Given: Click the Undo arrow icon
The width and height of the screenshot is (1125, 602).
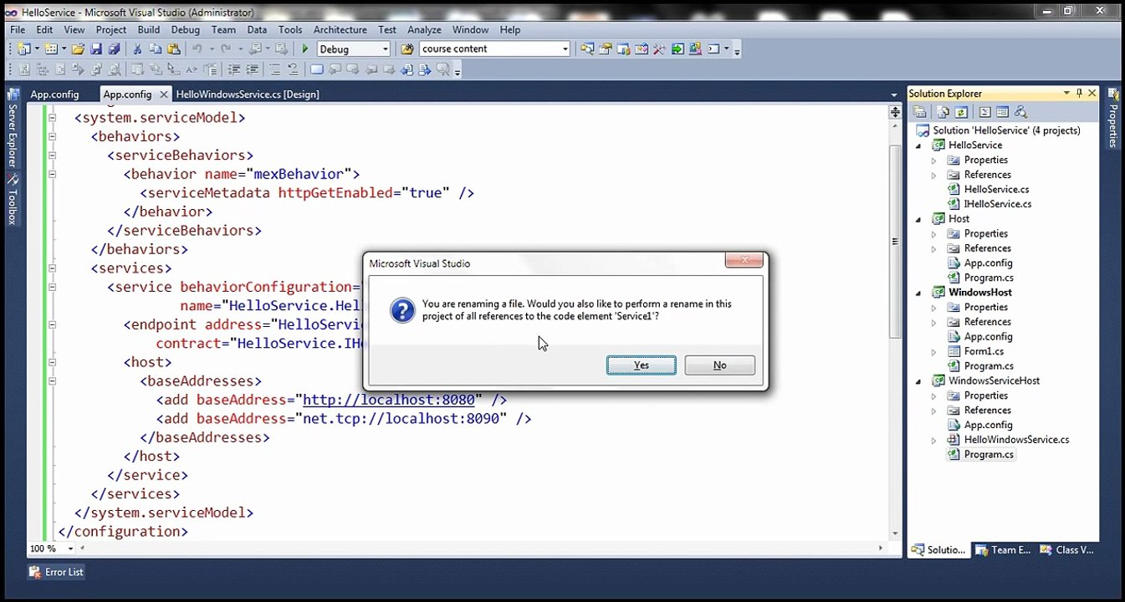Looking at the screenshot, I should tap(197, 49).
